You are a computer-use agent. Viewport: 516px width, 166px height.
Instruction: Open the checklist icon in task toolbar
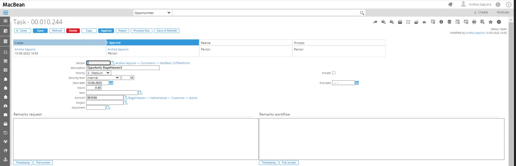(x=408, y=22)
